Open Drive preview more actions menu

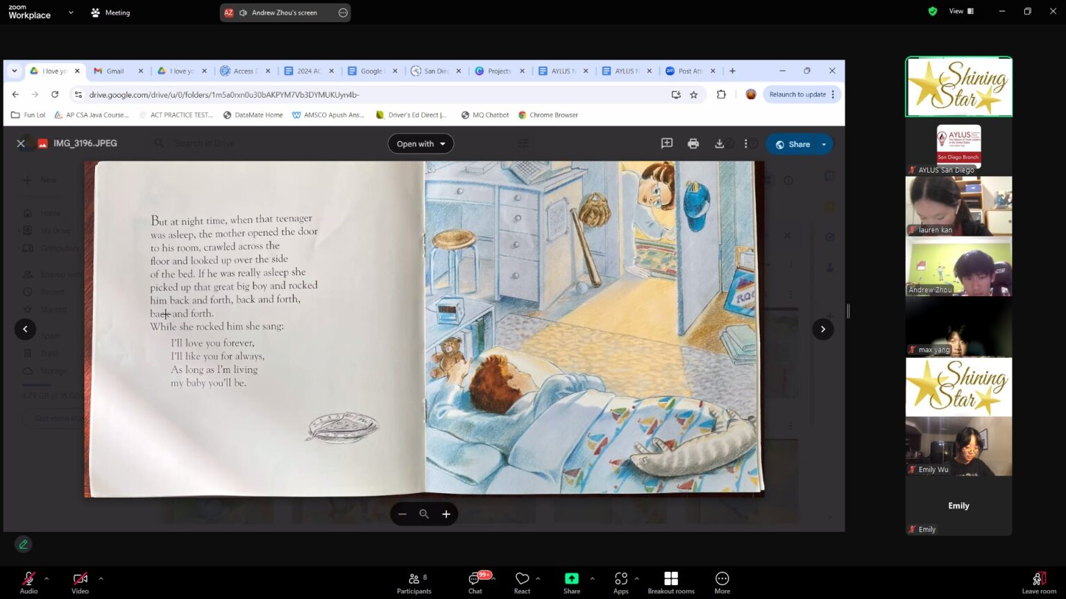(x=746, y=144)
